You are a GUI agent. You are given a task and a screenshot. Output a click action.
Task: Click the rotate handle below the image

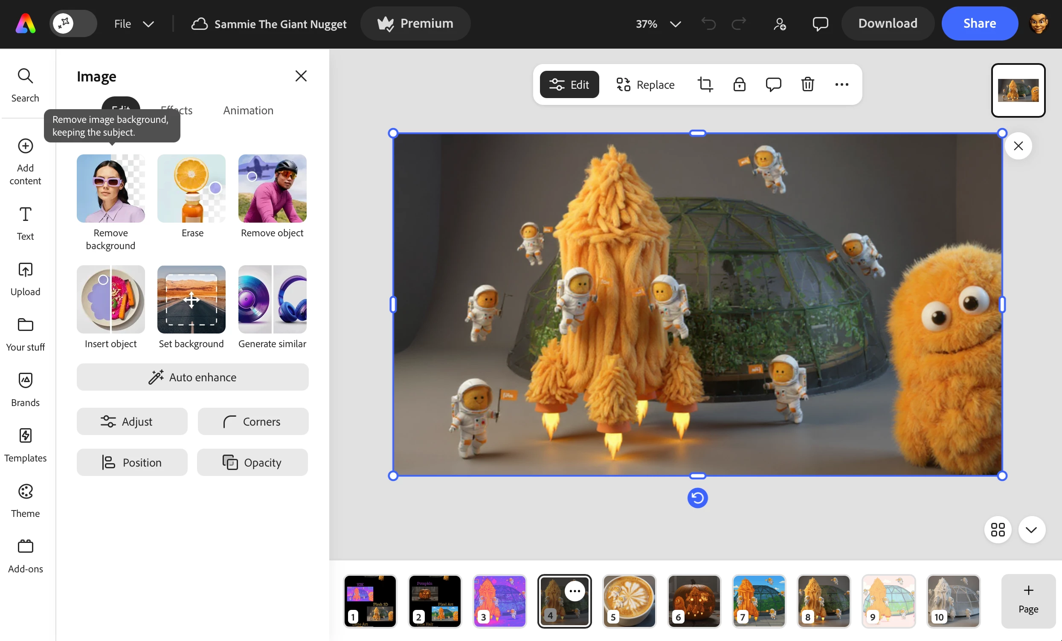tap(697, 498)
